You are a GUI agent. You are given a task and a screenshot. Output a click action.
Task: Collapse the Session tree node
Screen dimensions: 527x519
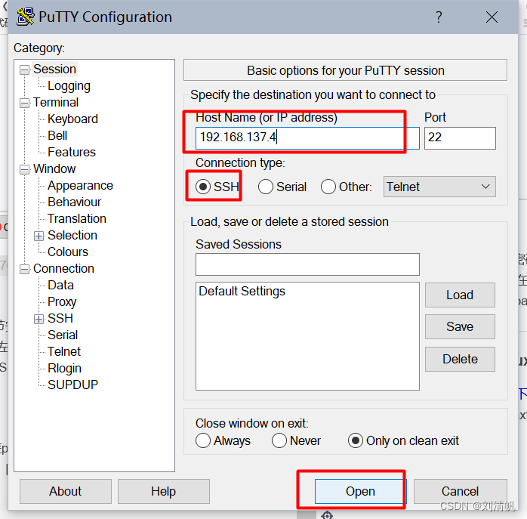point(24,70)
